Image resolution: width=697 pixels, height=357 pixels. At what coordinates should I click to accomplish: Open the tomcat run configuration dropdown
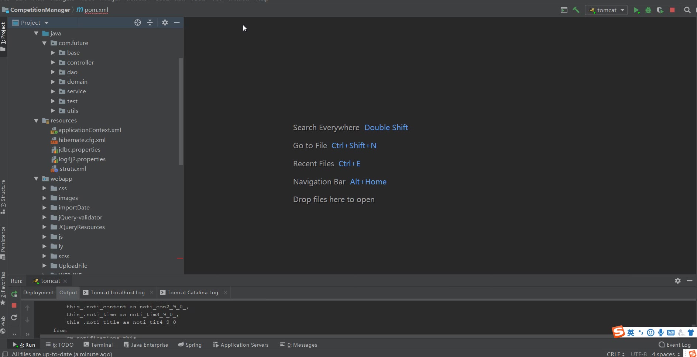(x=607, y=10)
